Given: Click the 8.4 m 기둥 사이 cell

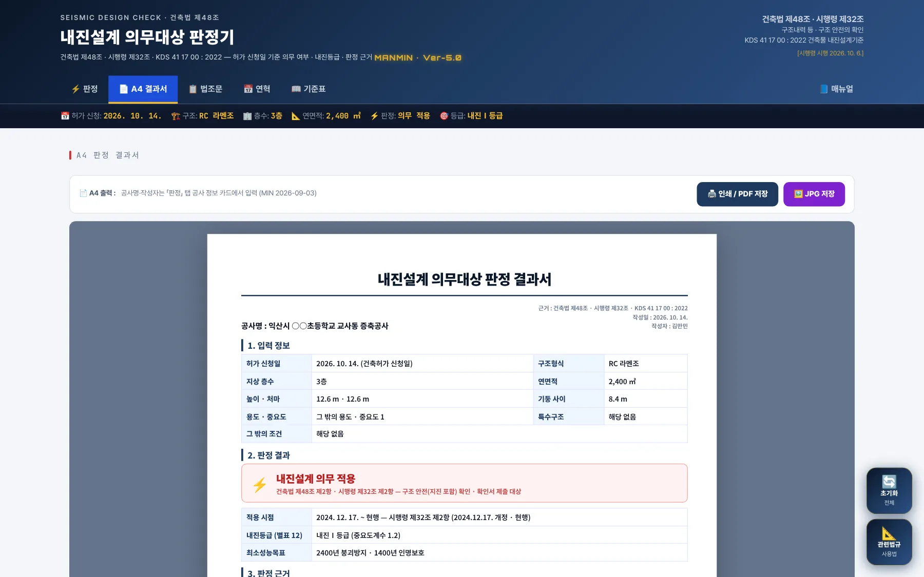Looking at the screenshot, I should click(646, 399).
